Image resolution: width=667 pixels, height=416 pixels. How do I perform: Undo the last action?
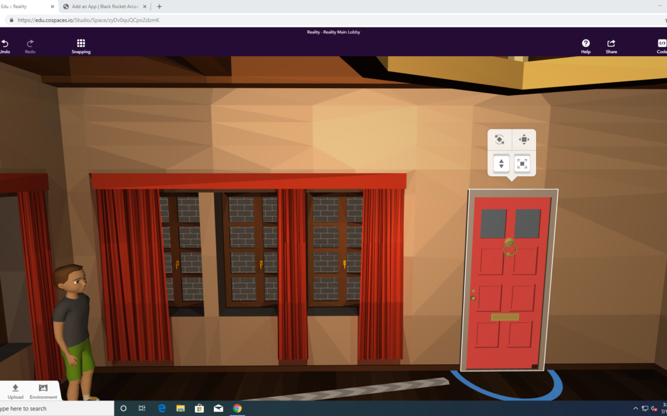(x=5, y=46)
